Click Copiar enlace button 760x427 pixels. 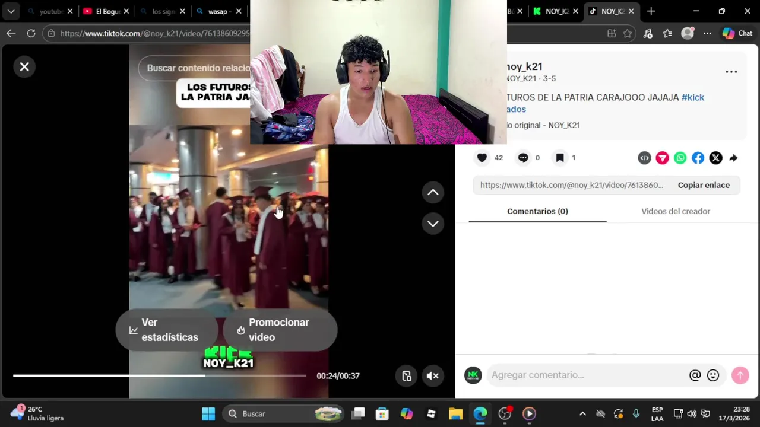(704, 185)
